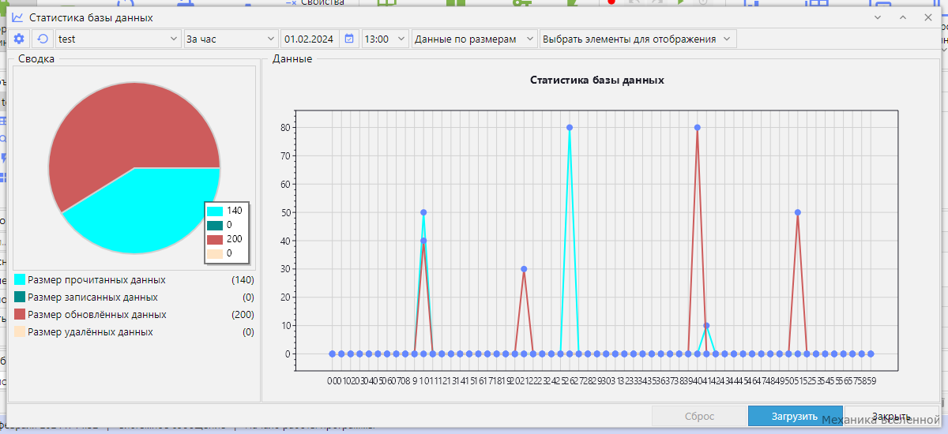
Task: Select the 'Размер записанных данных' legend label
Action: pyautogui.click(x=92, y=297)
